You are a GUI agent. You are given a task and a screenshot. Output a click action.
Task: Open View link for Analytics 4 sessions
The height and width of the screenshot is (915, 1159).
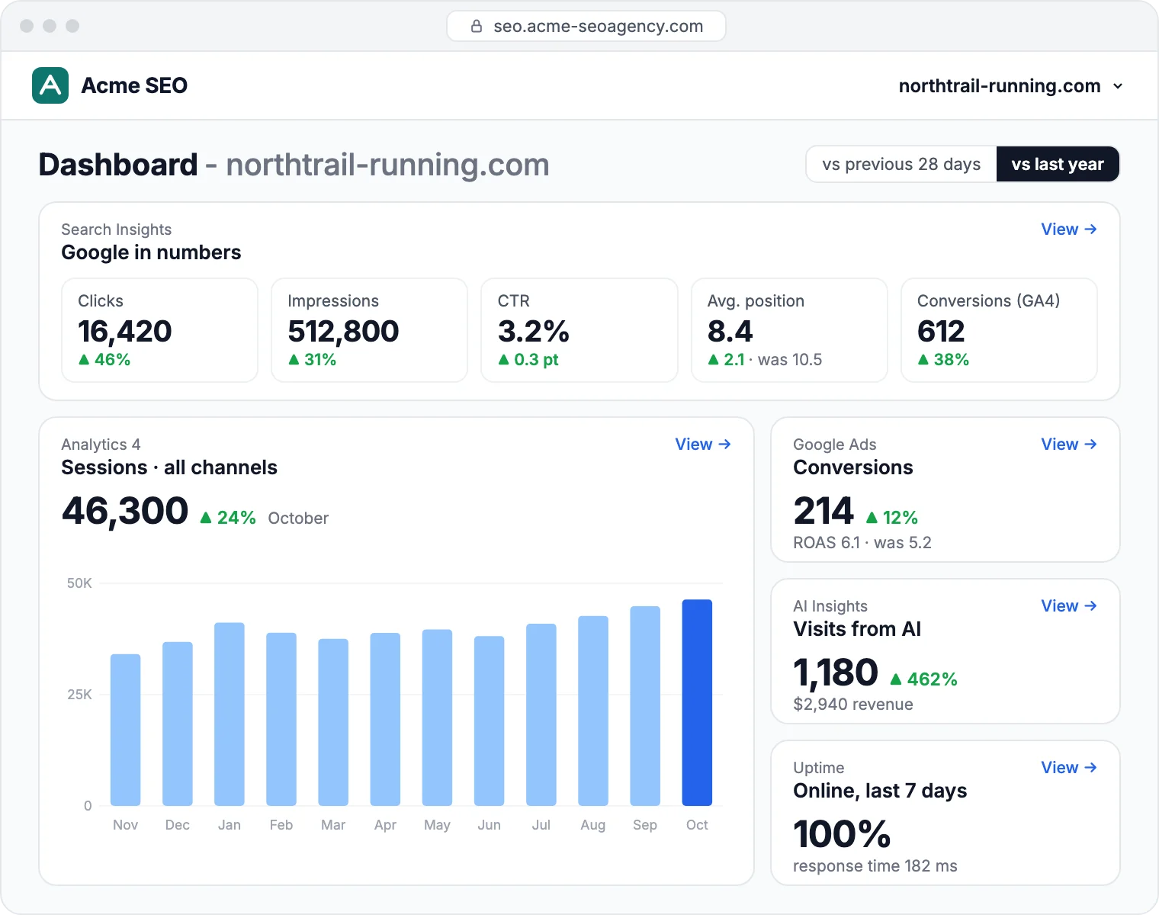tap(703, 445)
